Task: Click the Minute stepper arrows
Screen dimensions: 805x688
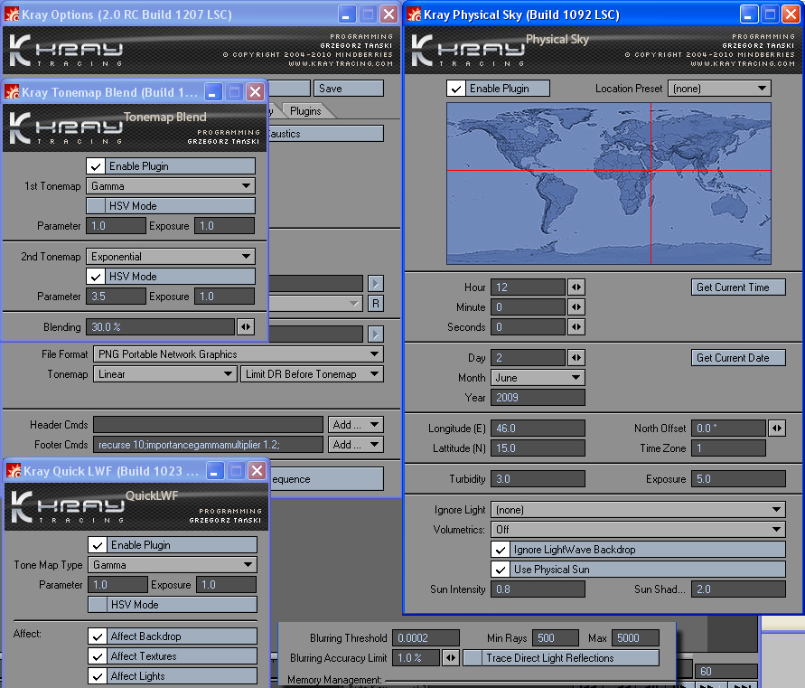Action: [576, 307]
